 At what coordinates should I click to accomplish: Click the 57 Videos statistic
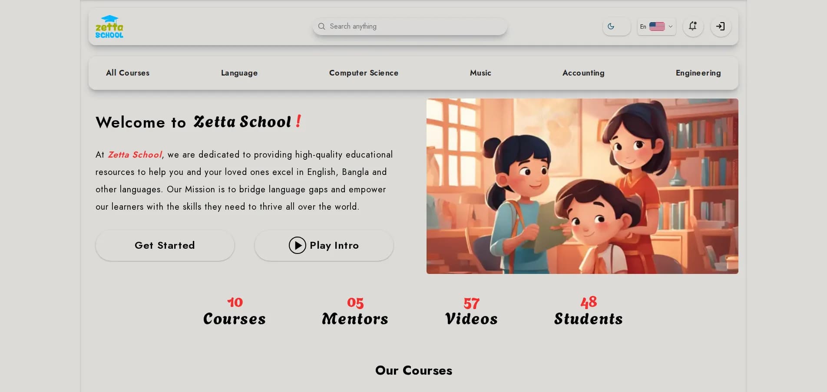pyautogui.click(x=471, y=311)
